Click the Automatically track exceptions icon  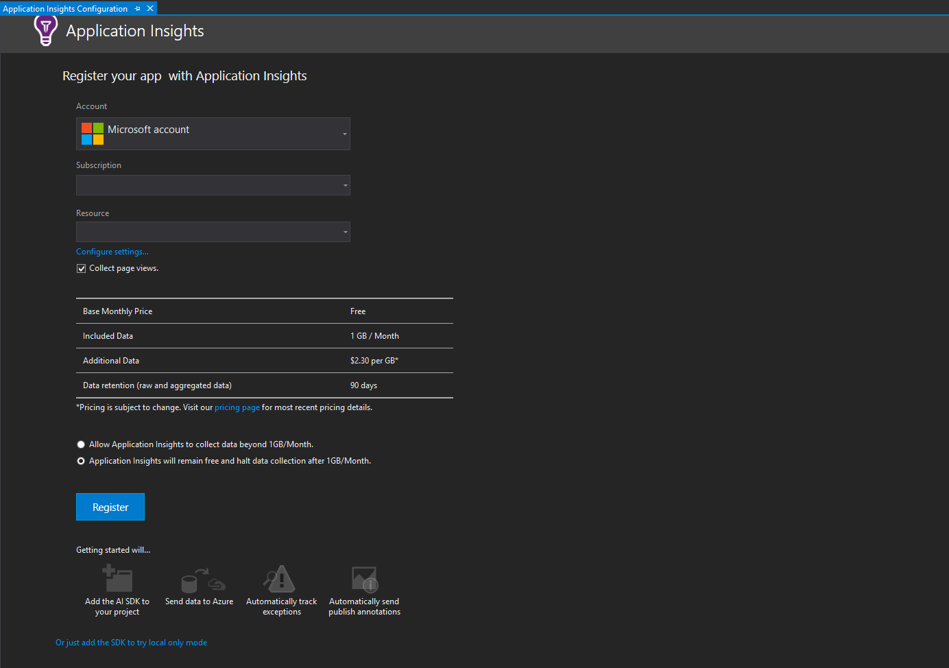click(280, 579)
